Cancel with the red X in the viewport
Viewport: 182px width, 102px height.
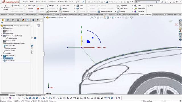[x=176, y=25]
